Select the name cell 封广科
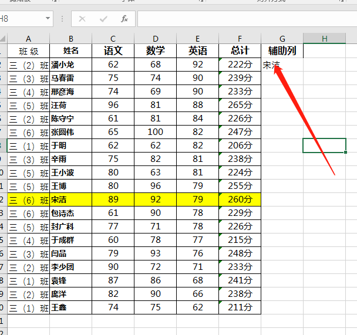Image resolution: width=357 pixels, height=335 pixels. click(x=71, y=226)
